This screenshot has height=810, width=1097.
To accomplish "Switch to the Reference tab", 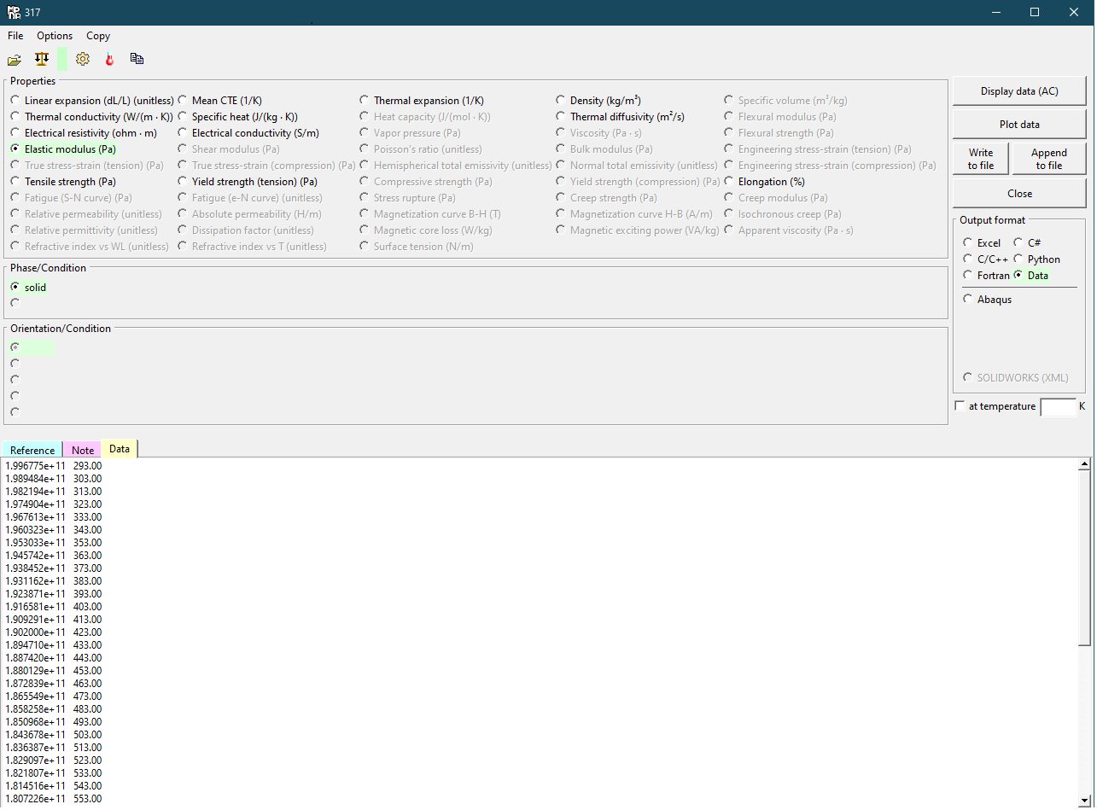I will pyautogui.click(x=32, y=451).
